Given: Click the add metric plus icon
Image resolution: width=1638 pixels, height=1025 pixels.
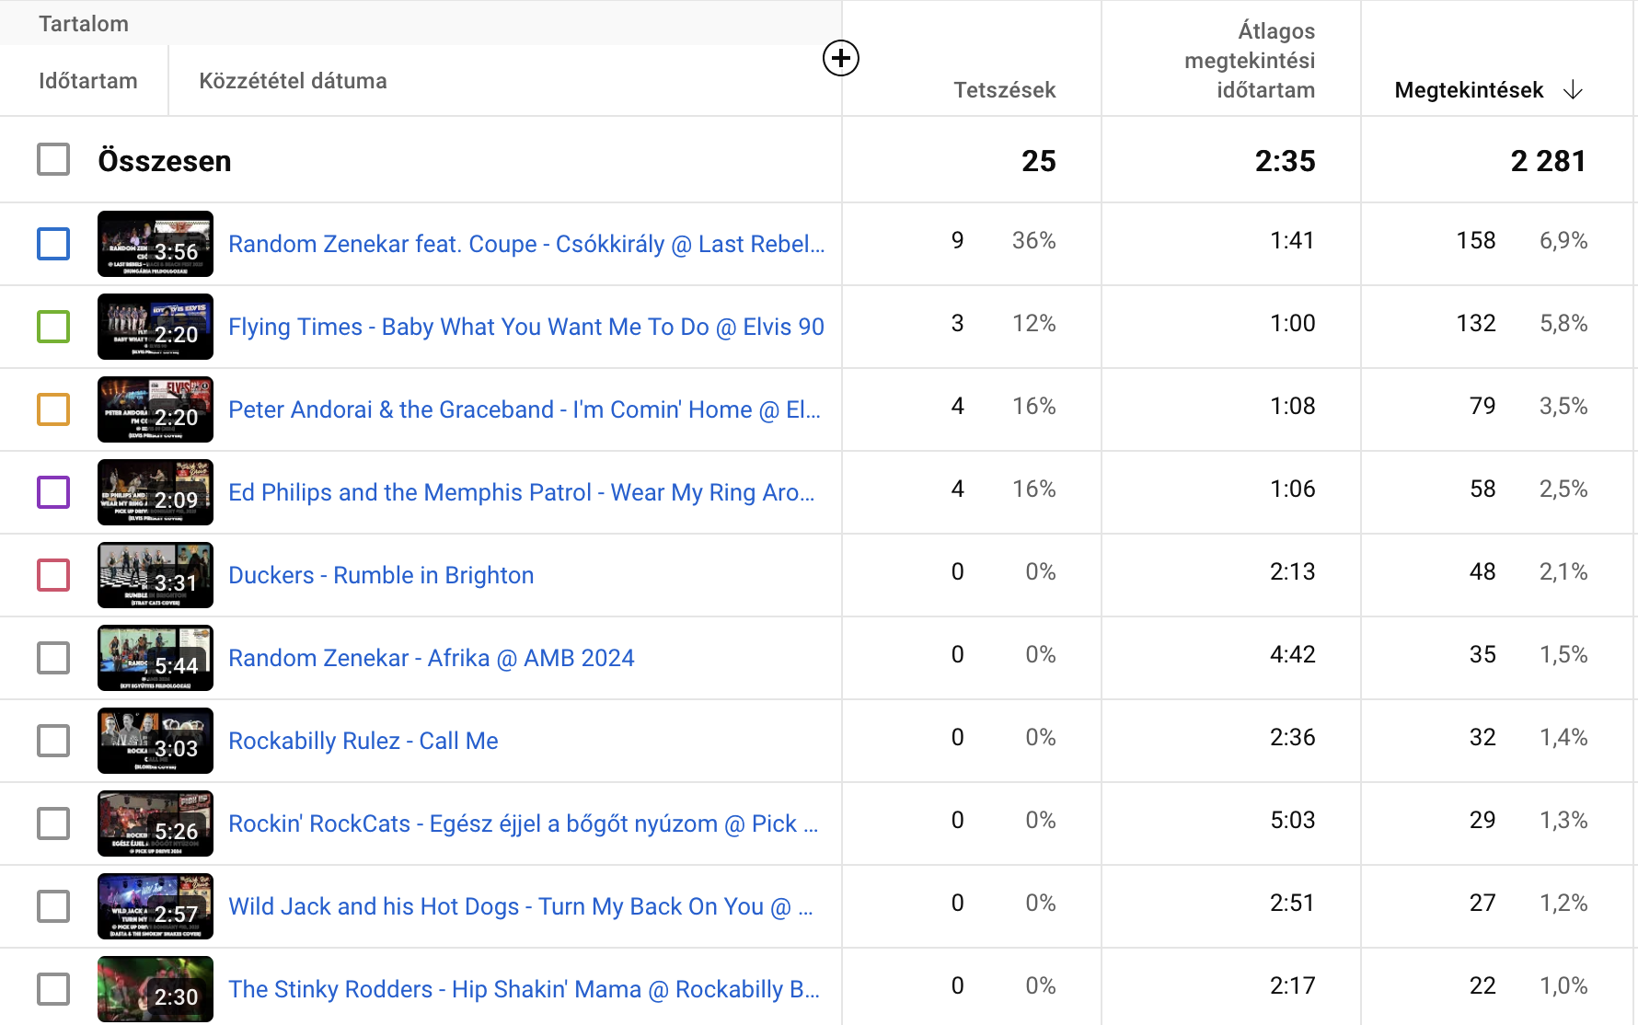Looking at the screenshot, I should [840, 59].
